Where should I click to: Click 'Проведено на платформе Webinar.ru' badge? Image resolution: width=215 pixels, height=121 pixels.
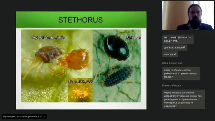(24, 117)
